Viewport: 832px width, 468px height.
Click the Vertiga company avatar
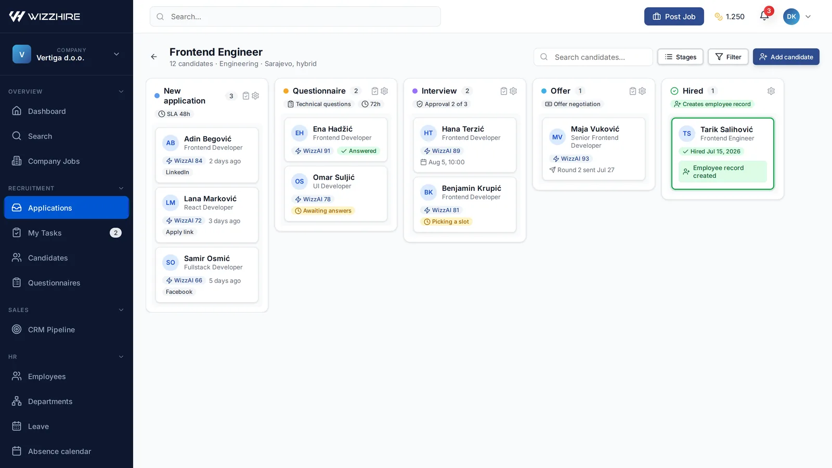pyautogui.click(x=22, y=54)
